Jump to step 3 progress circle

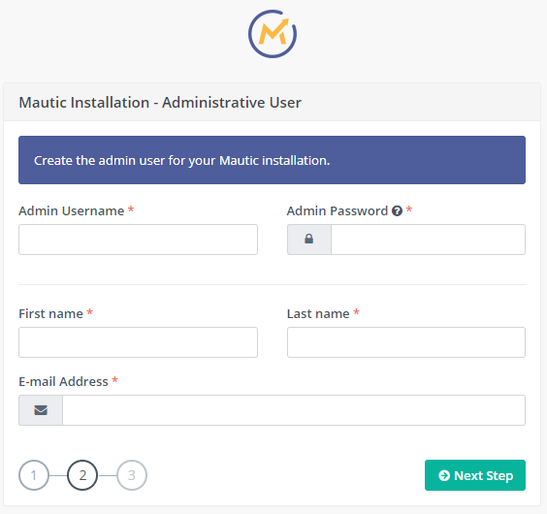[x=132, y=475]
